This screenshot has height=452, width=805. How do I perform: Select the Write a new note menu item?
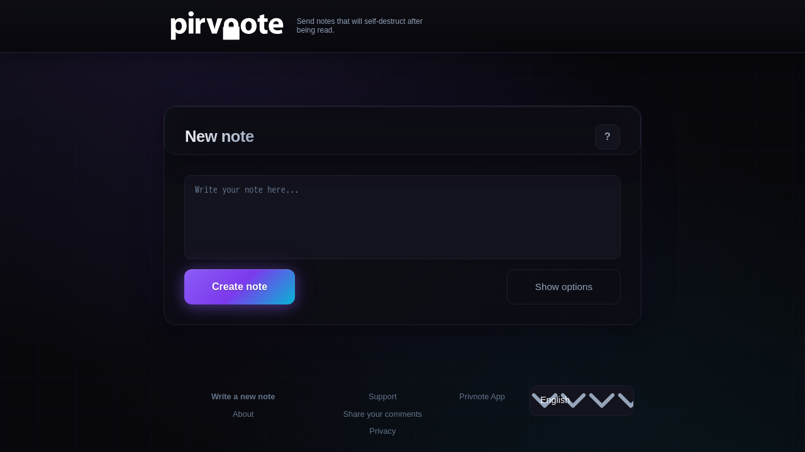click(243, 396)
